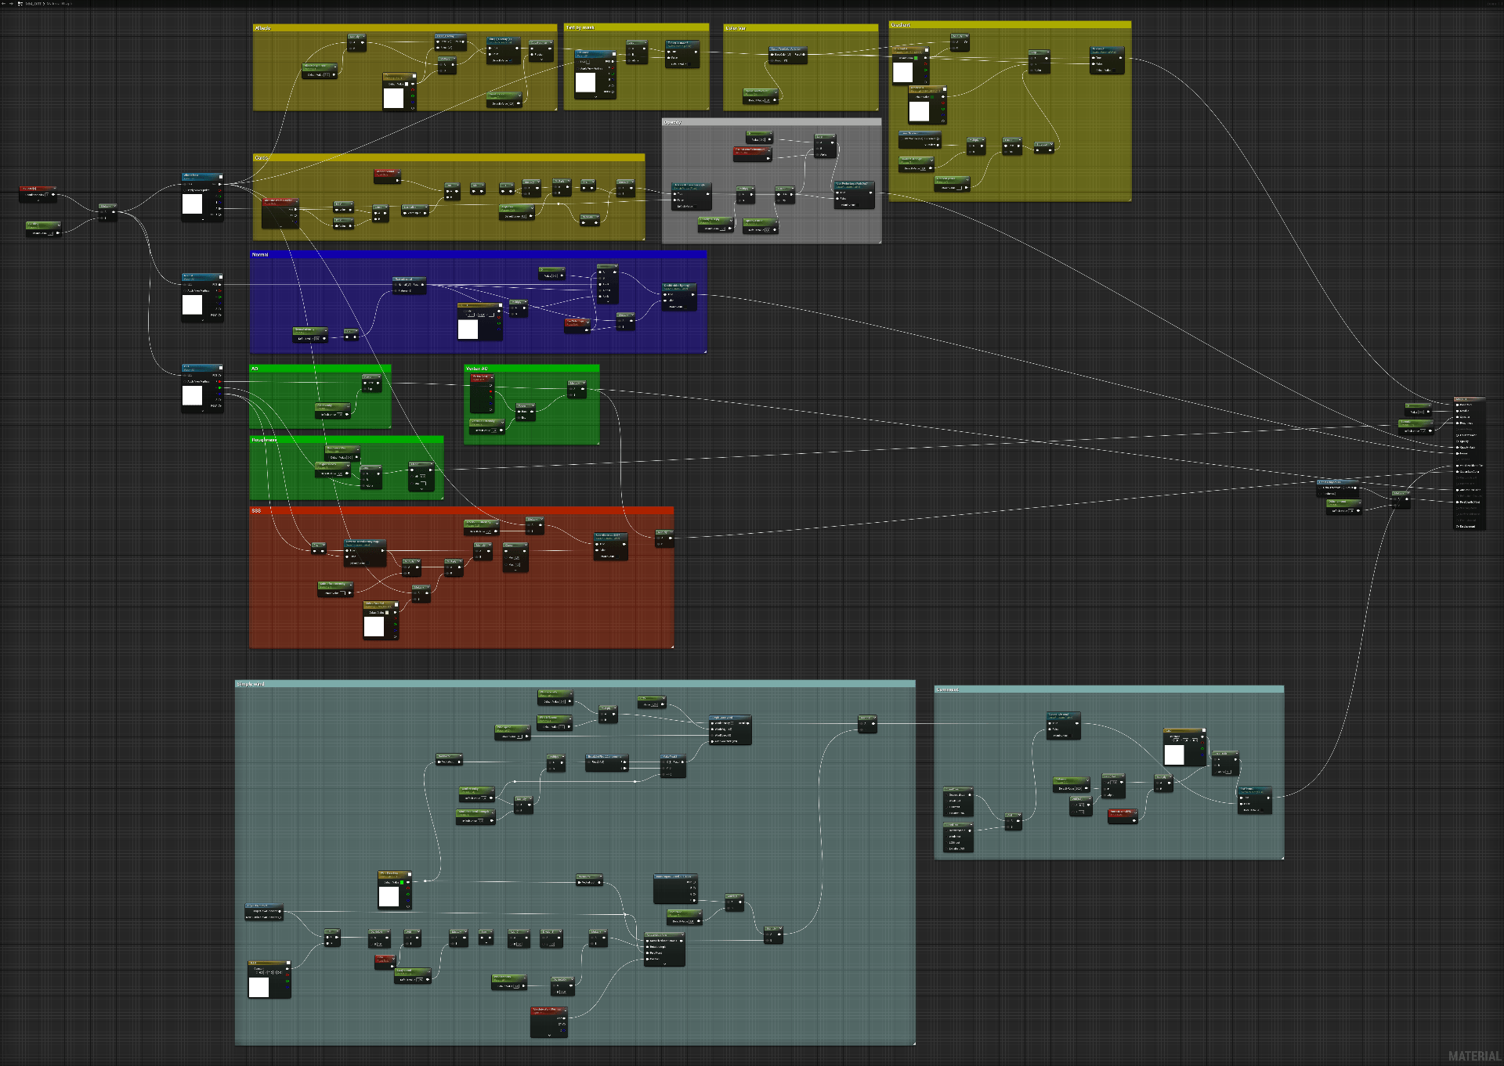Expand chevron on red node in Normal comment
The image size is (1504, 1066).
(x=587, y=322)
